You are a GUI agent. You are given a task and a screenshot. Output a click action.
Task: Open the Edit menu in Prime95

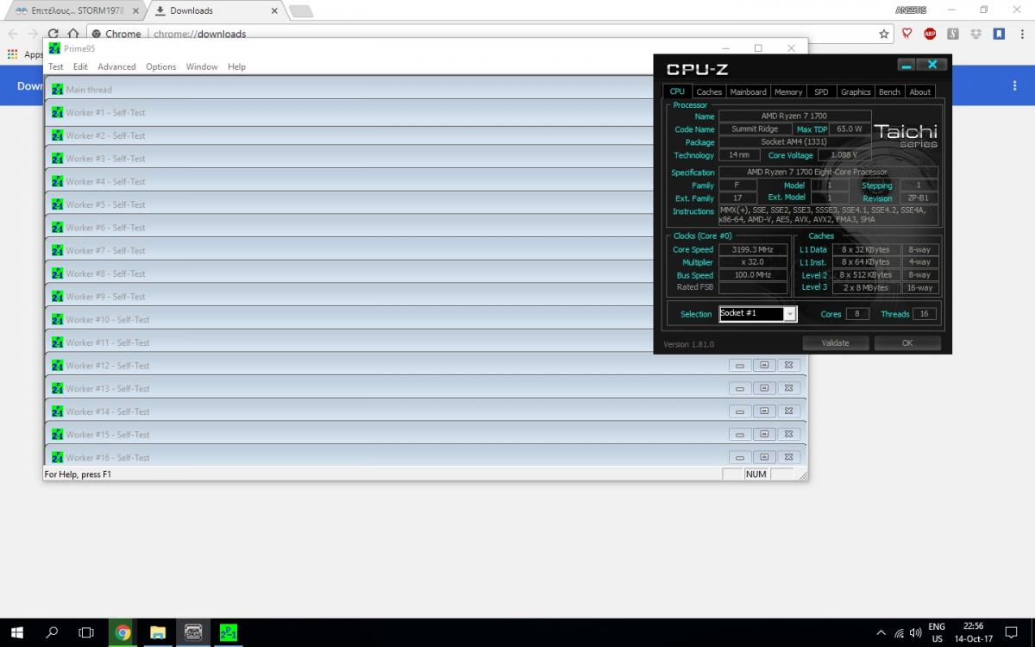click(80, 66)
